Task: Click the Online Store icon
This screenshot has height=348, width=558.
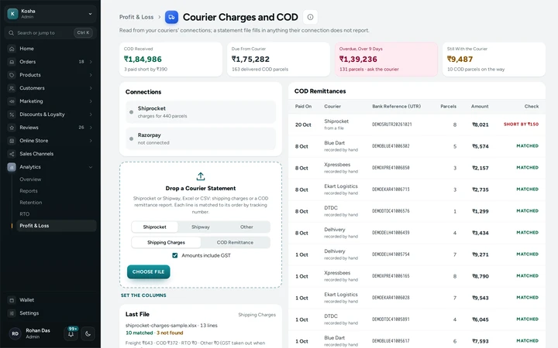Action: click(x=12, y=141)
